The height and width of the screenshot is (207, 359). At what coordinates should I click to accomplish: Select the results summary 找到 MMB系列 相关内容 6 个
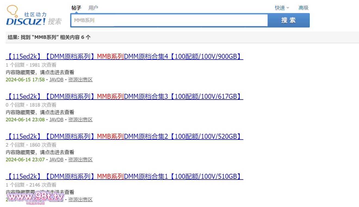tap(49, 38)
